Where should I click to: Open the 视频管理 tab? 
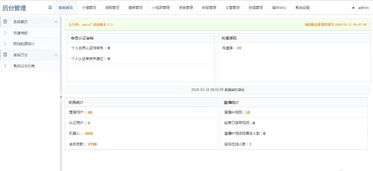click(x=112, y=8)
